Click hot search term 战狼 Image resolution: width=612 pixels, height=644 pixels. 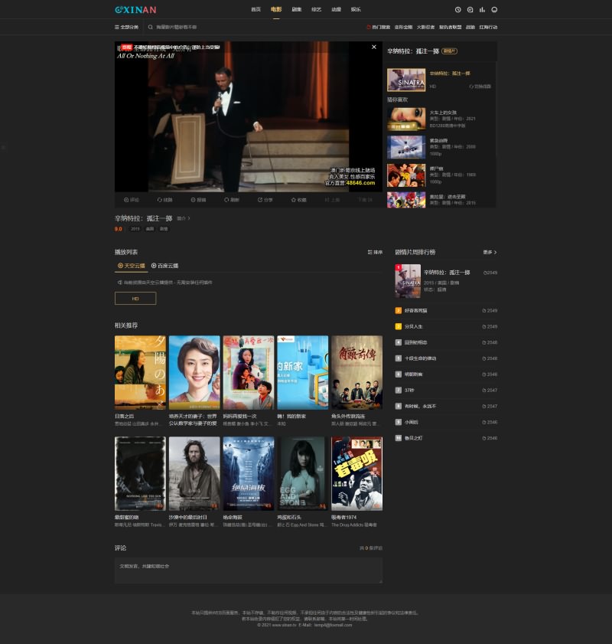coord(470,27)
